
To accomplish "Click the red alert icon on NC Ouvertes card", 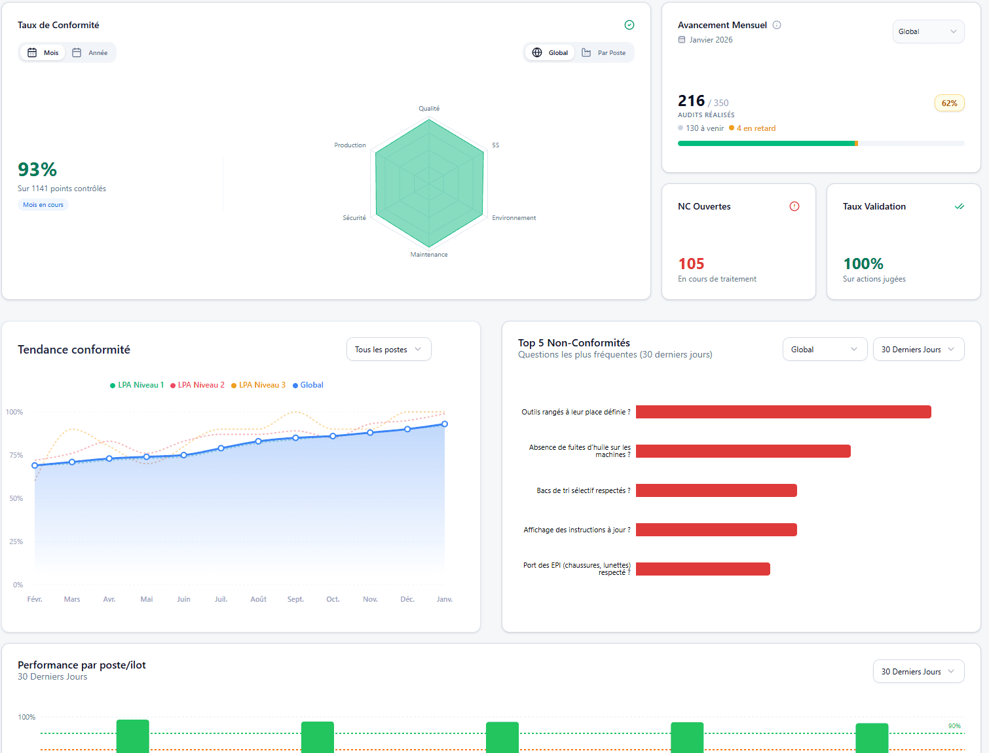I will pyautogui.click(x=794, y=206).
